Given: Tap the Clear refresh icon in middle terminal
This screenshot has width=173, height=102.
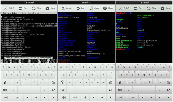Looking at the screenshot, I should tap(91, 8).
